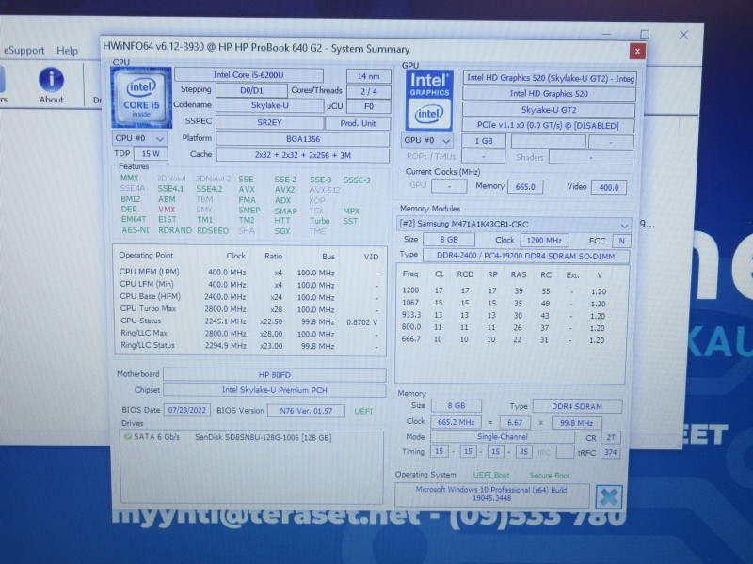The height and width of the screenshot is (564, 753).
Task: Click the 15 W TDP value
Action: point(151,153)
